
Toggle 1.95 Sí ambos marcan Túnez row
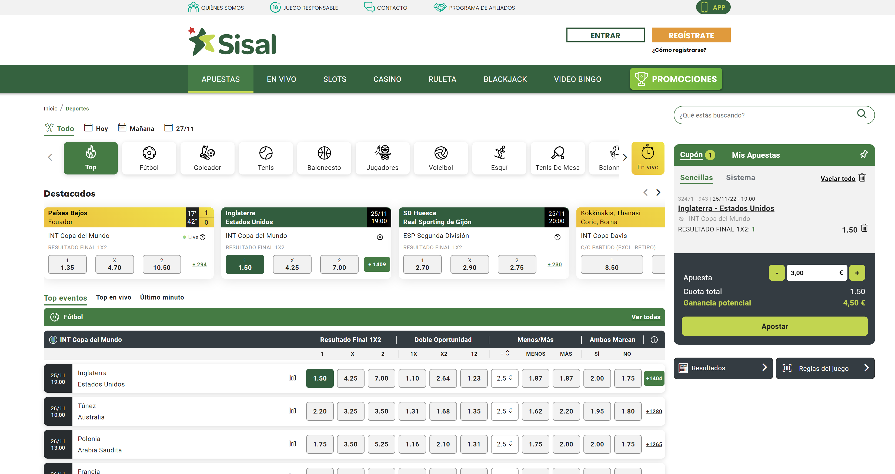pyautogui.click(x=597, y=411)
